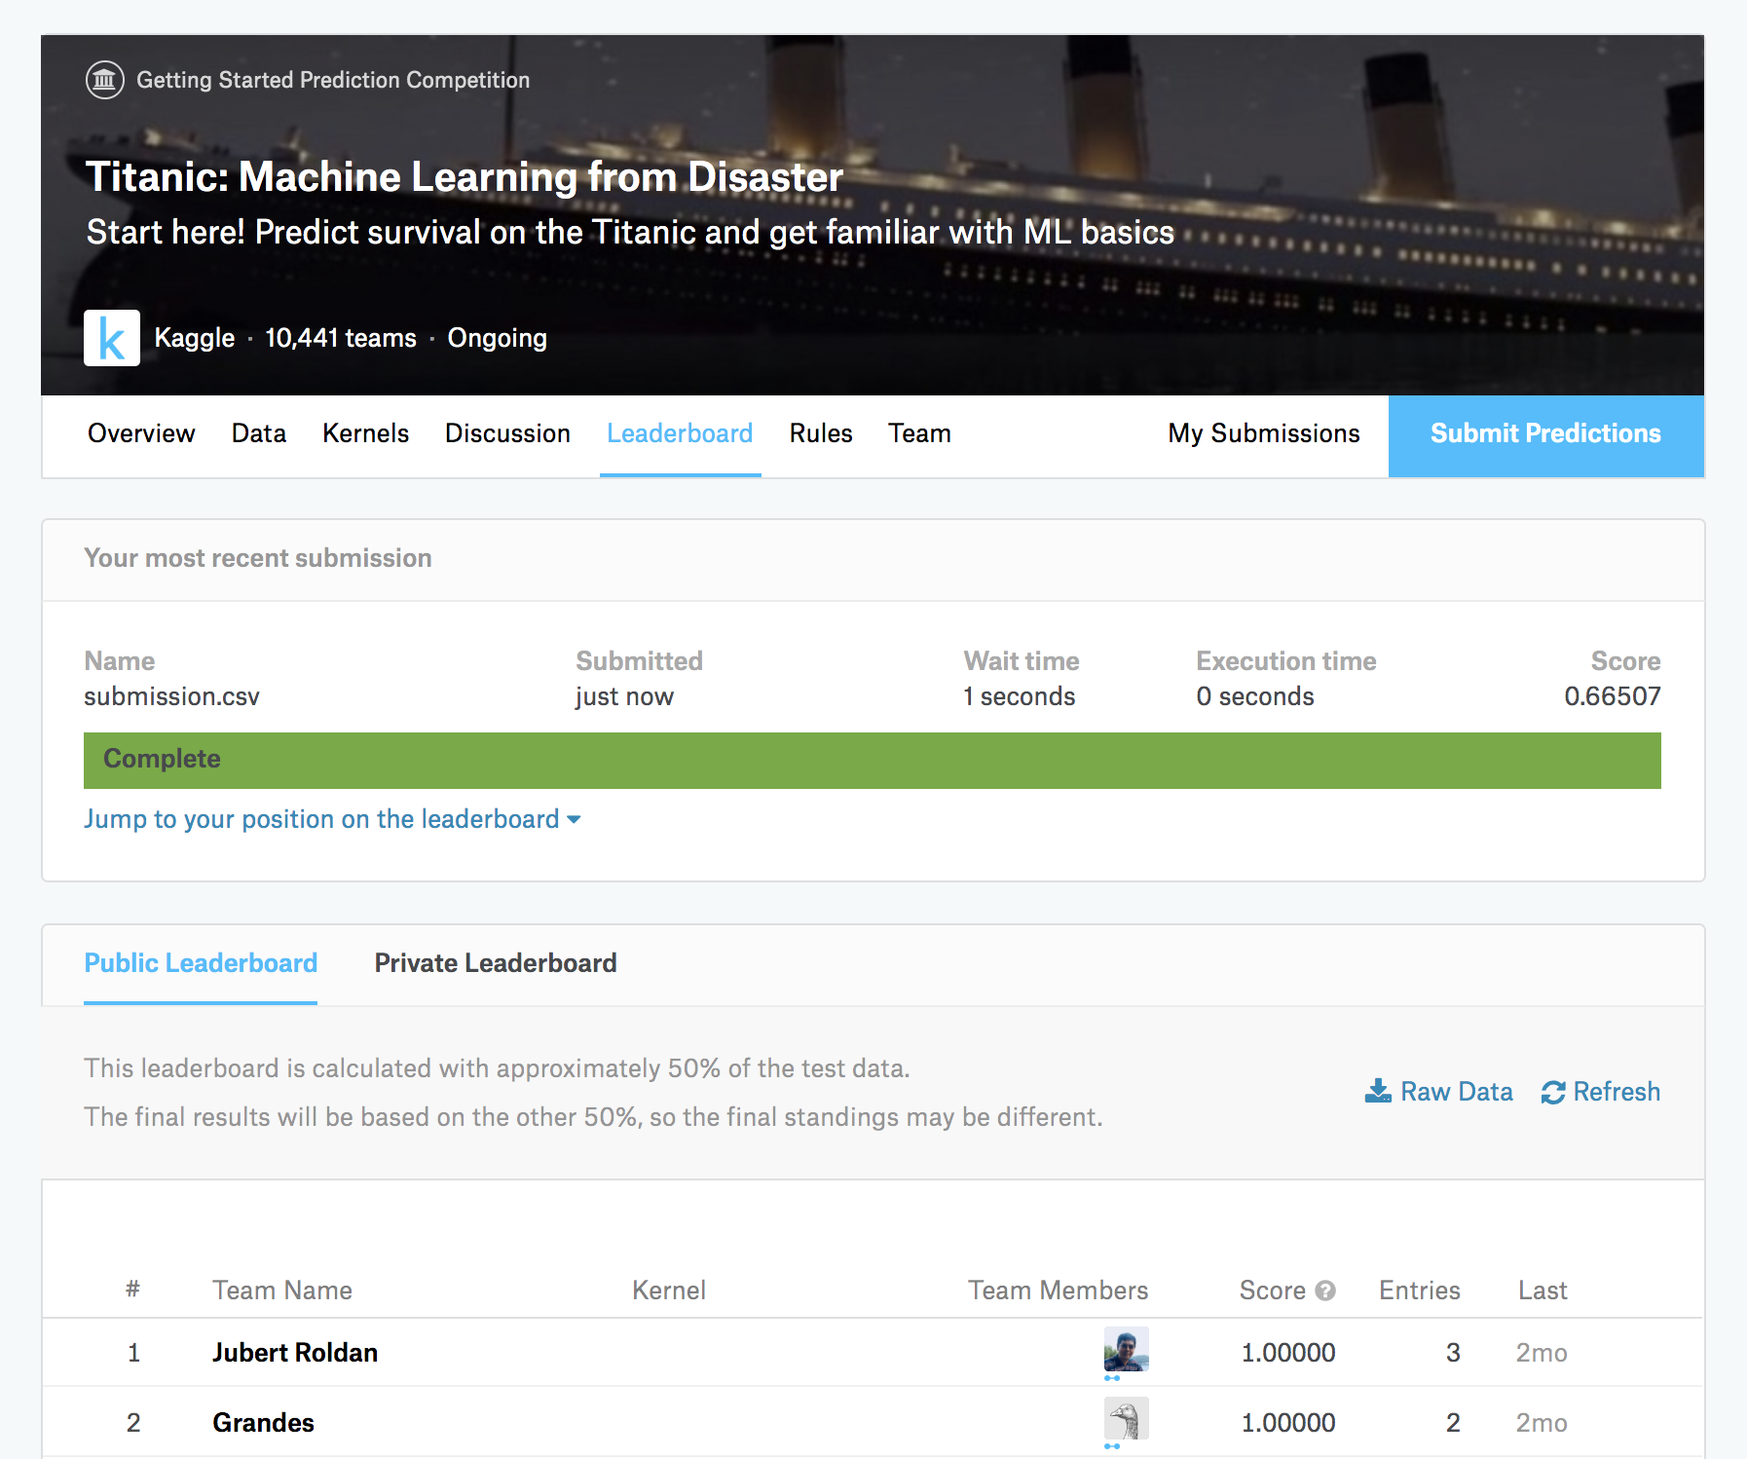Go to the Discussion tab
Image resolution: width=1747 pixels, height=1459 pixels.
(507, 433)
